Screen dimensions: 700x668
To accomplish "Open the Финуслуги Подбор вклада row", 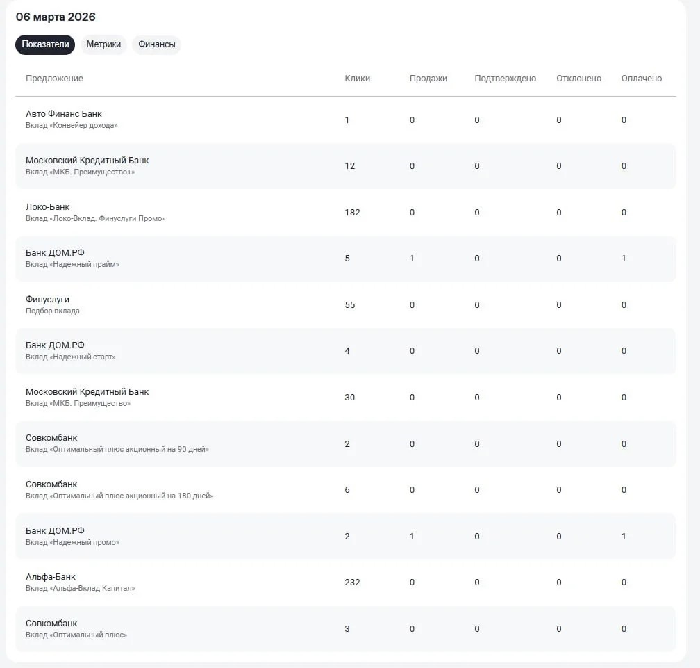I will 346,304.
